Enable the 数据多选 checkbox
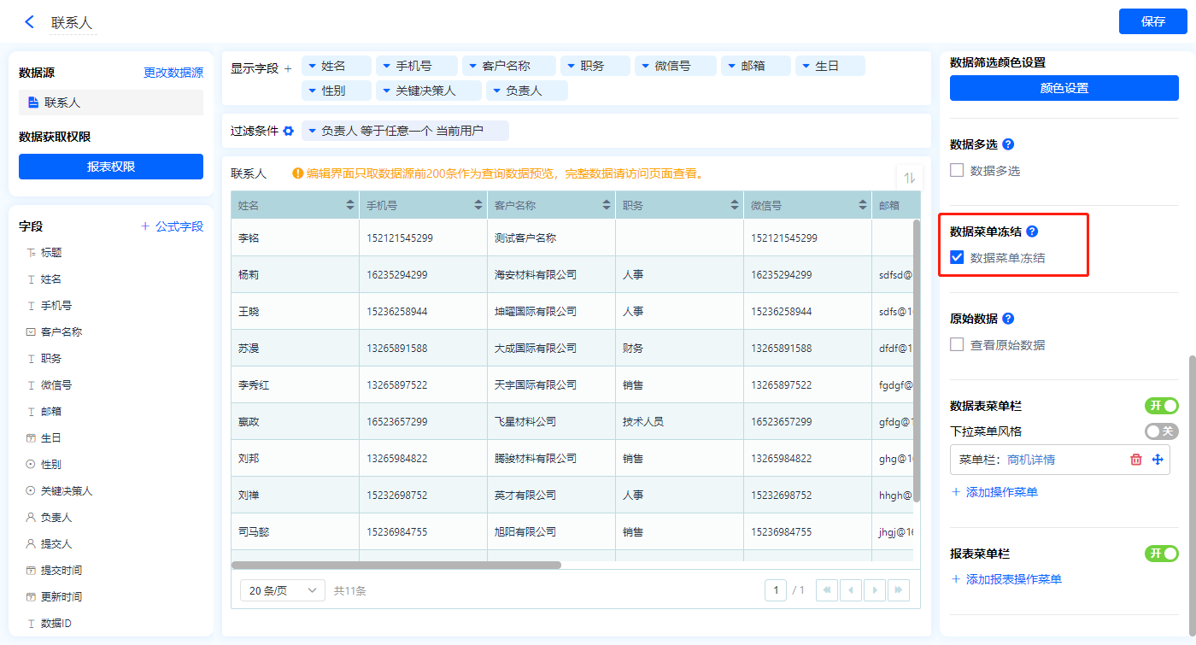 (957, 171)
